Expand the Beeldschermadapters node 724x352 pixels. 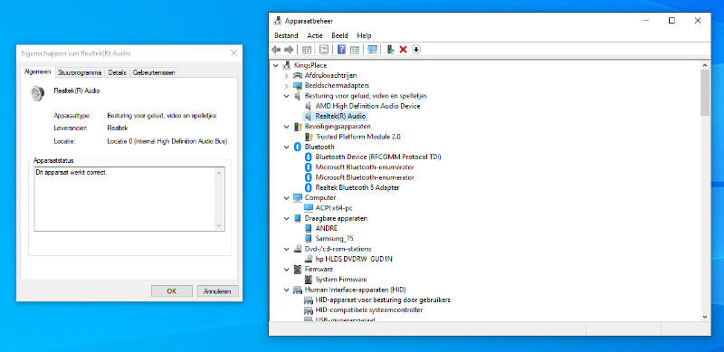pos(286,85)
